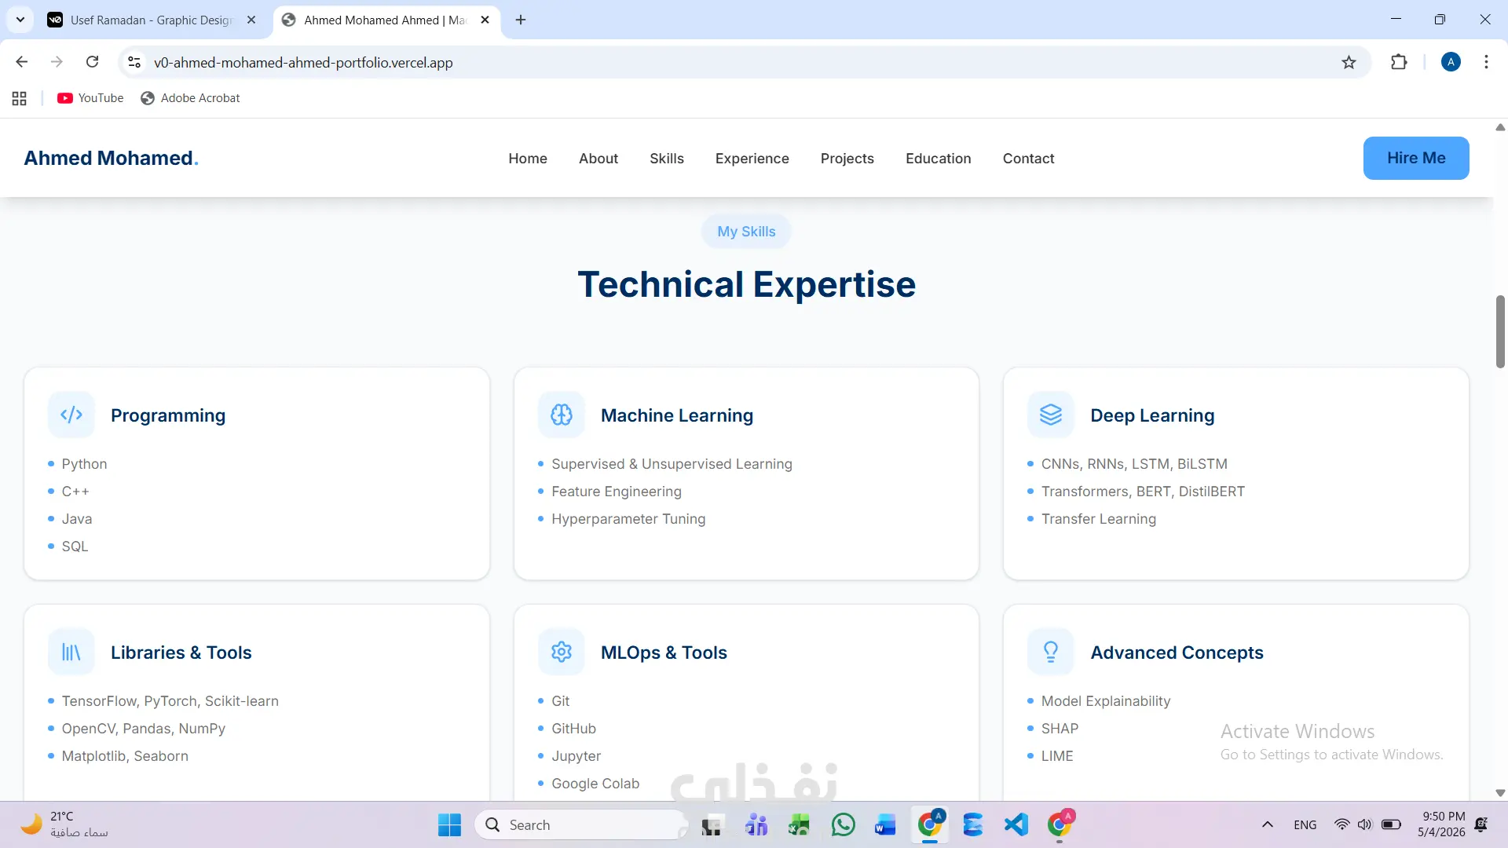
Task: Open the apps grid in bookmarks bar
Action: click(x=20, y=98)
